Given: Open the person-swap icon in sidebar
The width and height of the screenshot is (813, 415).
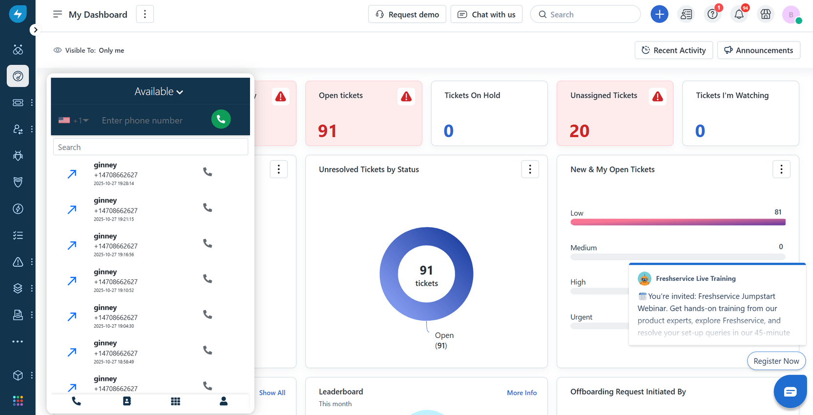Looking at the screenshot, I should (18, 129).
